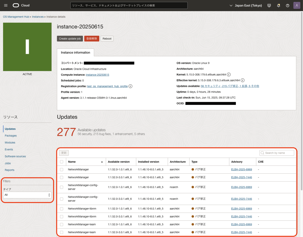303x237 pixels.
Task: Show info for Registration profile
Action: pyautogui.click(x=131, y=86)
